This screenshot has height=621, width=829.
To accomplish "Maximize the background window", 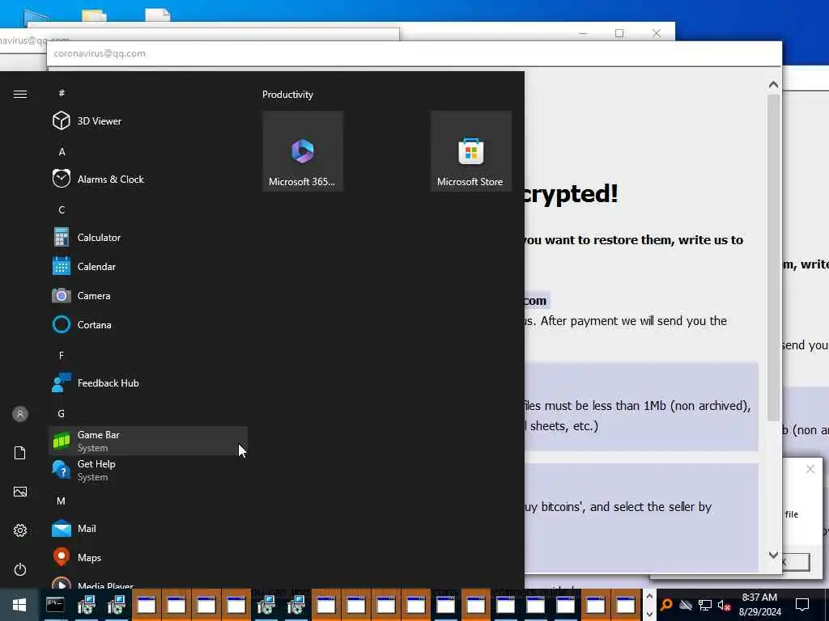I will click(x=619, y=33).
